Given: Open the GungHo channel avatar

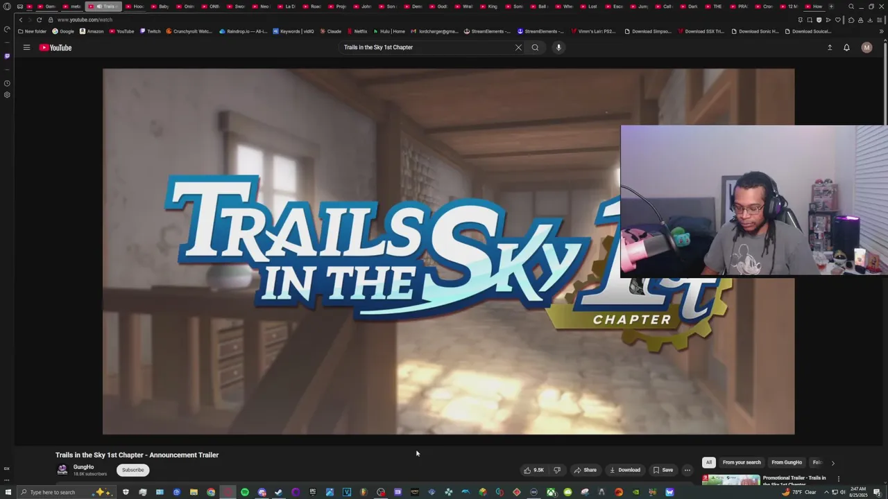Looking at the screenshot, I should coord(62,470).
